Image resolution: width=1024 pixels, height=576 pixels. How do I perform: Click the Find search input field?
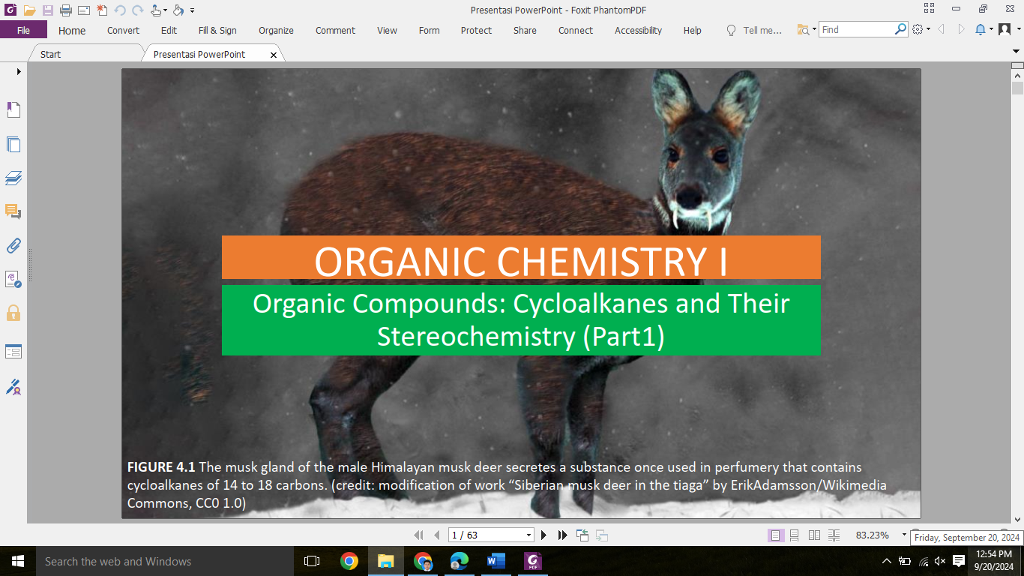coord(856,30)
